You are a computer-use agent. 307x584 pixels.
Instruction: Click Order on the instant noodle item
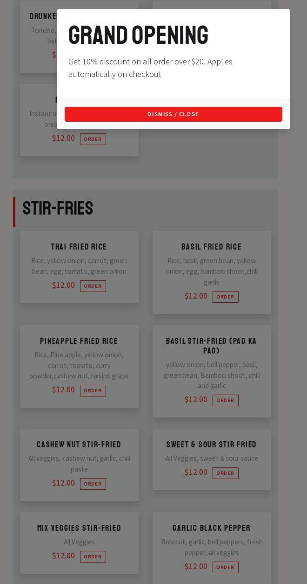point(93,139)
